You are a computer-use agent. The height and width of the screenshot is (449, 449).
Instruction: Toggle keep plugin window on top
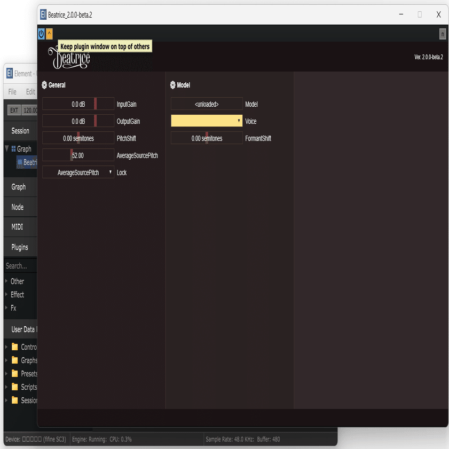49,34
